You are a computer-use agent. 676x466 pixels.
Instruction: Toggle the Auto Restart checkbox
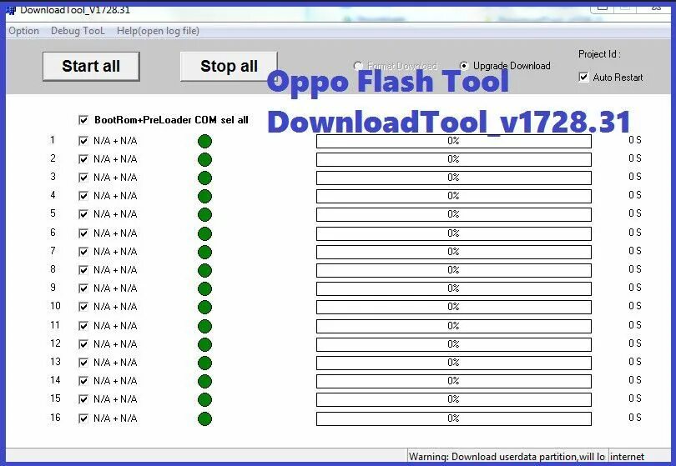[x=583, y=77]
